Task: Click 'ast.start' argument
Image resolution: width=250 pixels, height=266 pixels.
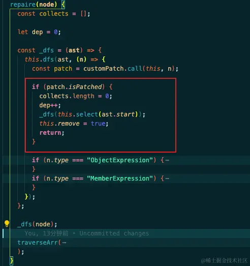Action: 118,114
